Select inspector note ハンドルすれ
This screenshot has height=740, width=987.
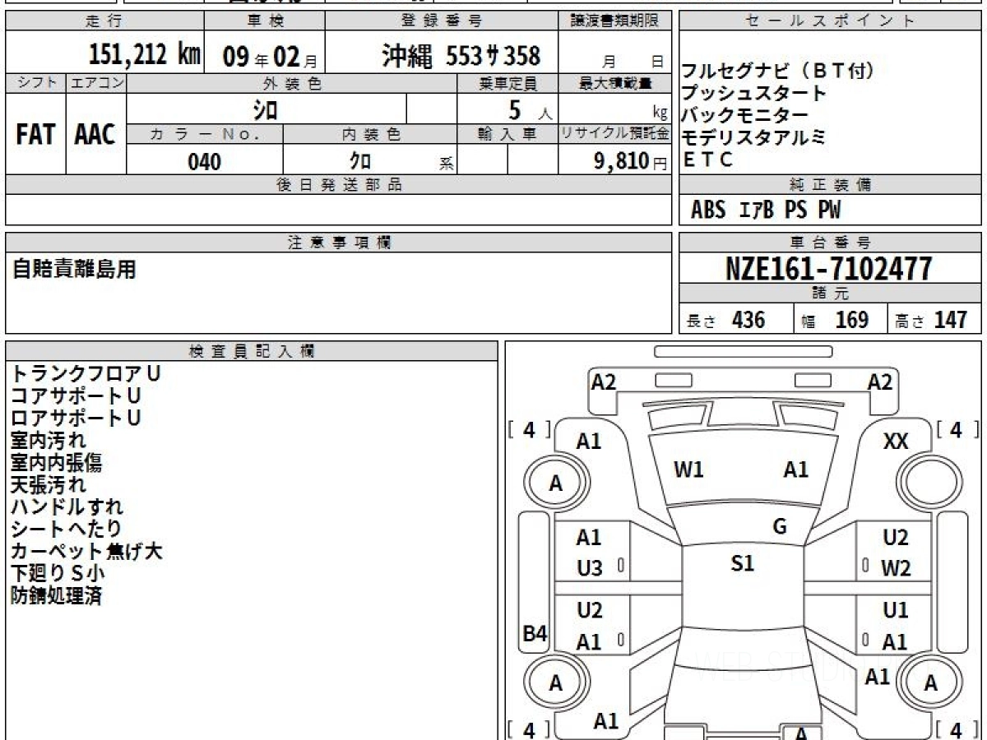(x=67, y=506)
